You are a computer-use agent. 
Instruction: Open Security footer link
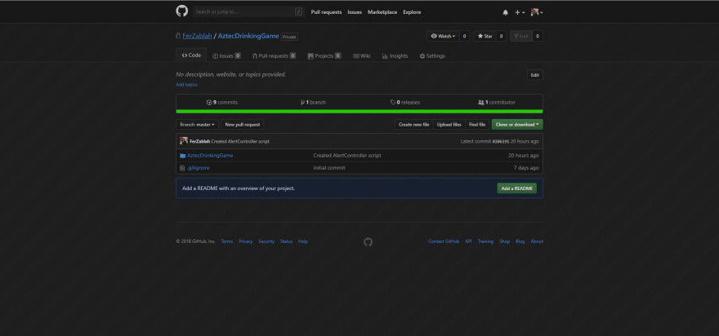click(x=266, y=241)
